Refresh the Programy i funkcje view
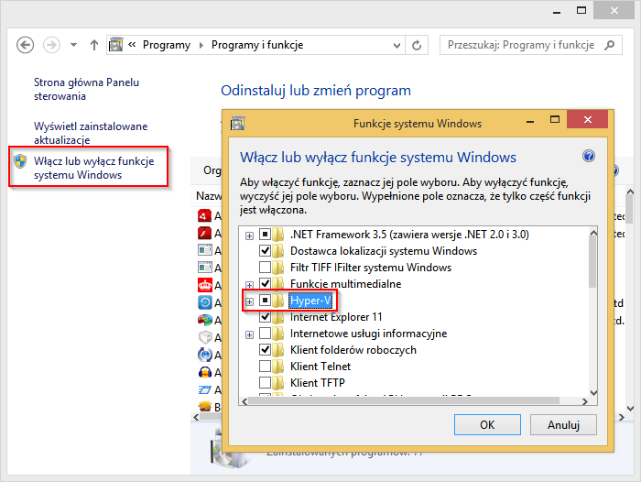 click(x=417, y=45)
